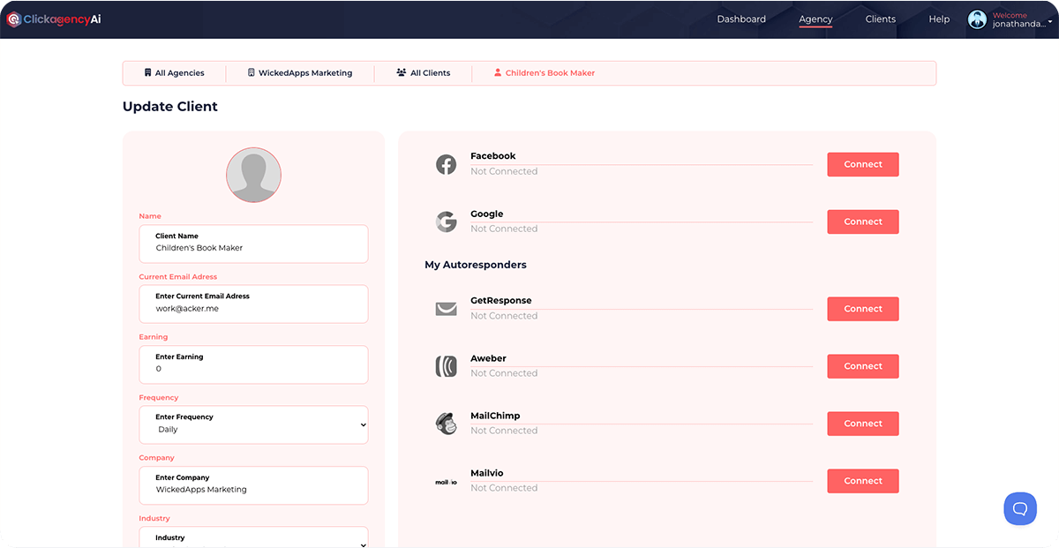Screen dimensions: 1059x548
Task: Switch to the Dashboard menu item
Action: (x=741, y=19)
